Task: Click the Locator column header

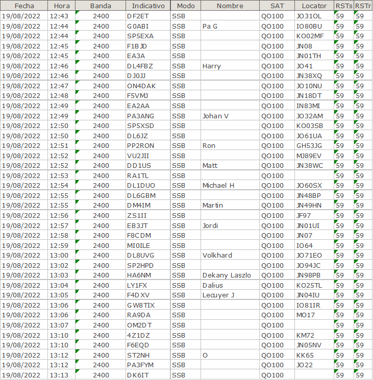Action: [x=314, y=6]
